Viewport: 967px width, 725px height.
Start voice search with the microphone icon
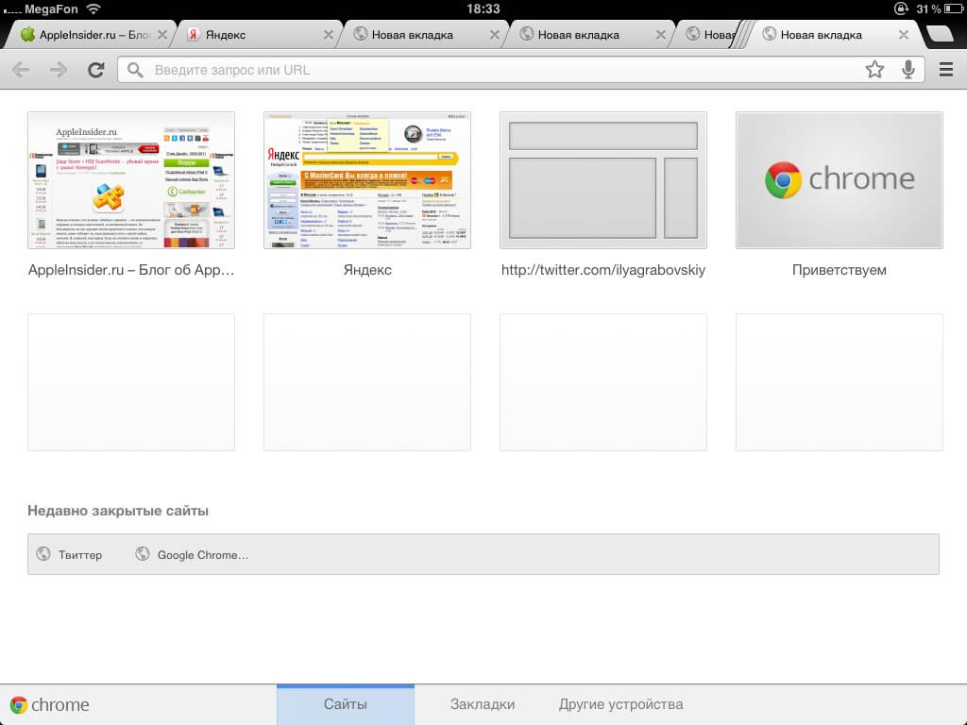(908, 70)
